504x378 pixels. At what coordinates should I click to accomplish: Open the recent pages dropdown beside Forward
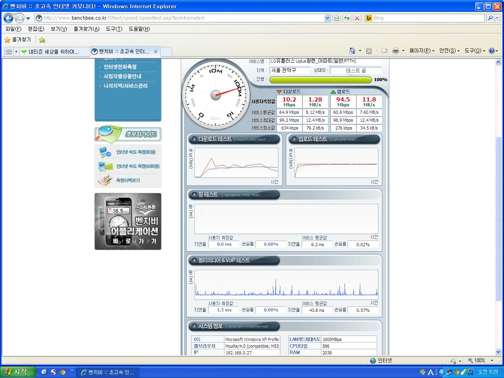point(28,18)
